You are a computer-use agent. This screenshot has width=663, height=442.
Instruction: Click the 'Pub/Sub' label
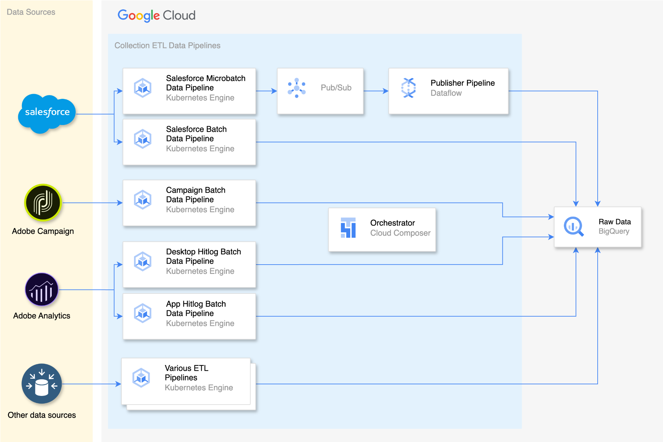click(336, 88)
